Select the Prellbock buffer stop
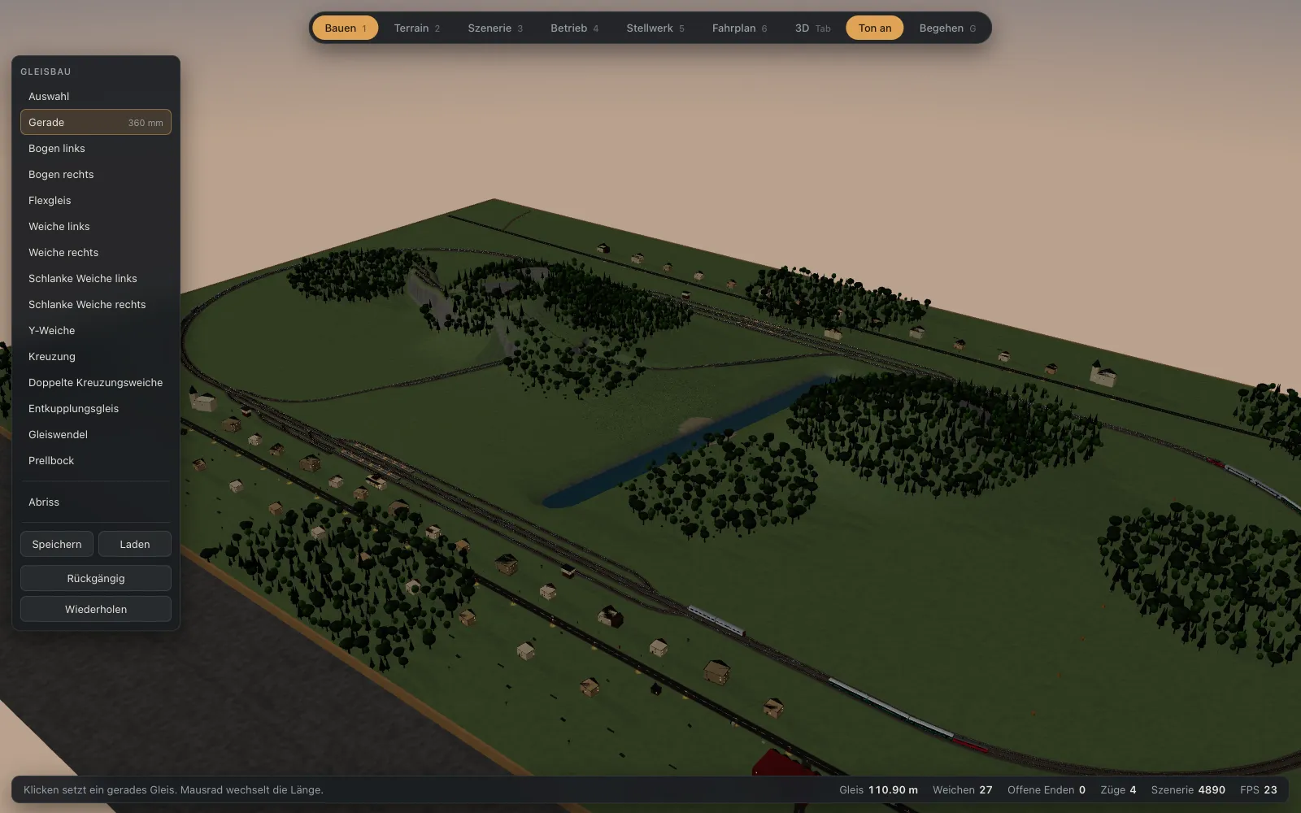Viewport: 1301px width, 813px height. [96, 460]
